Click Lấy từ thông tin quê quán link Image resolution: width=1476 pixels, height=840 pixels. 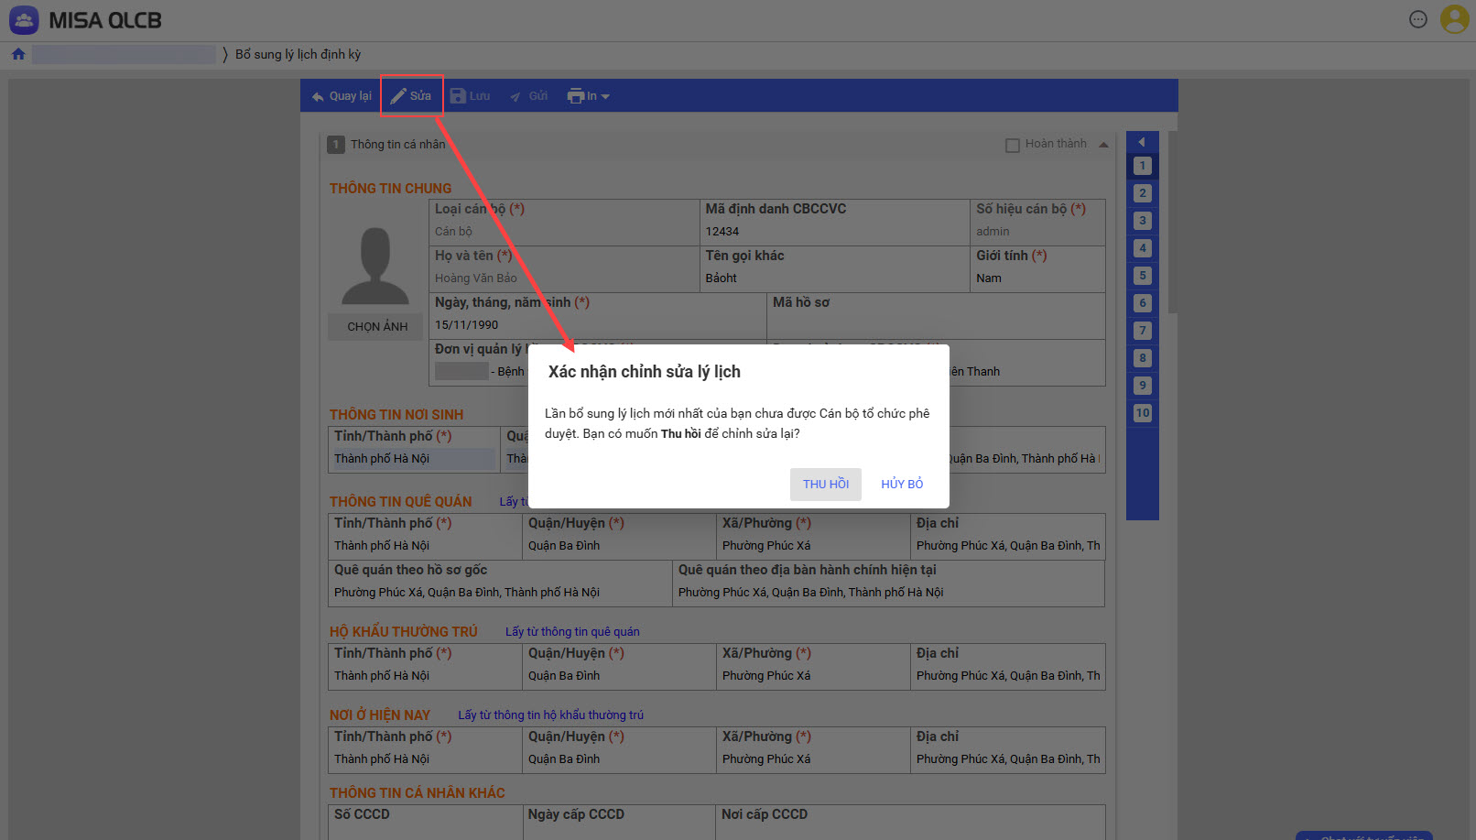click(x=572, y=632)
